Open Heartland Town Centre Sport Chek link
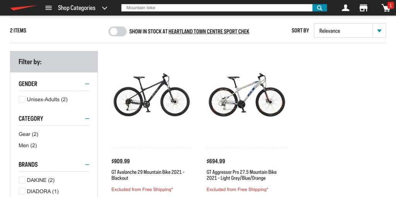Image resolution: width=396 pixels, height=197 pixels. pos(209,31)
